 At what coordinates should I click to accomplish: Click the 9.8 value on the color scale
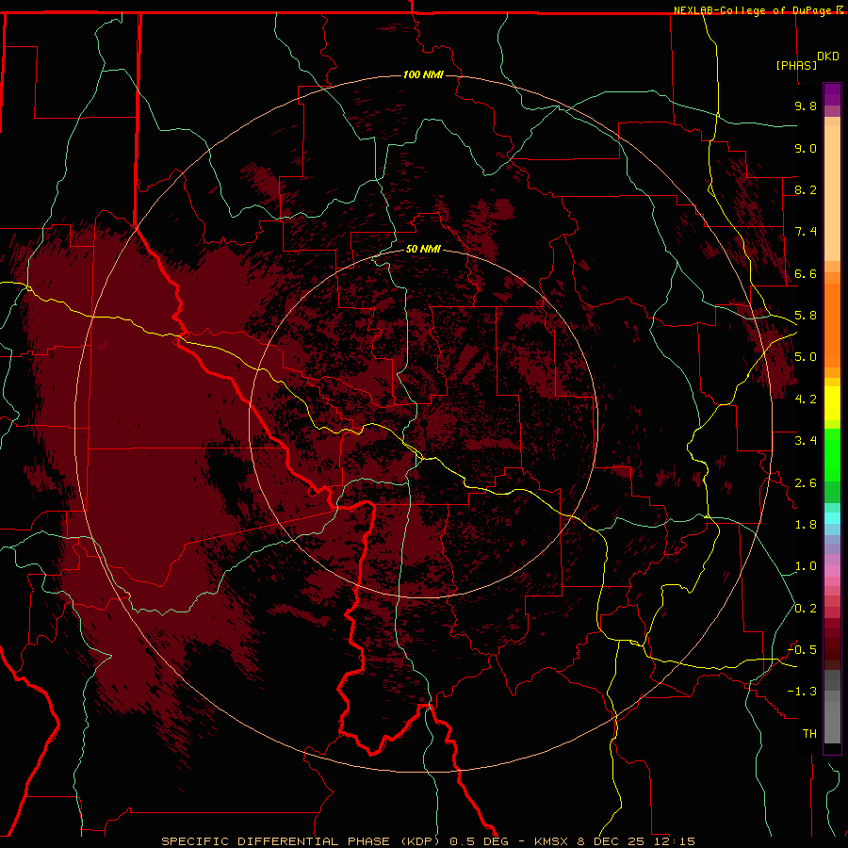[x=806, y=106]
